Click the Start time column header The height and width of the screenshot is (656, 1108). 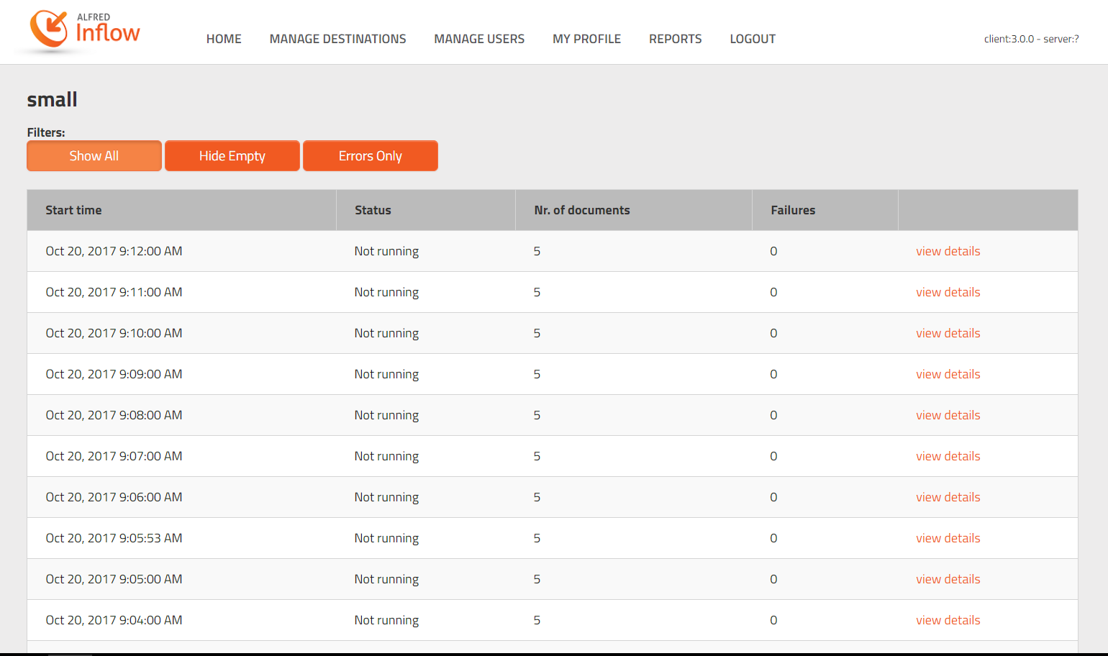(x=73, y=210)
